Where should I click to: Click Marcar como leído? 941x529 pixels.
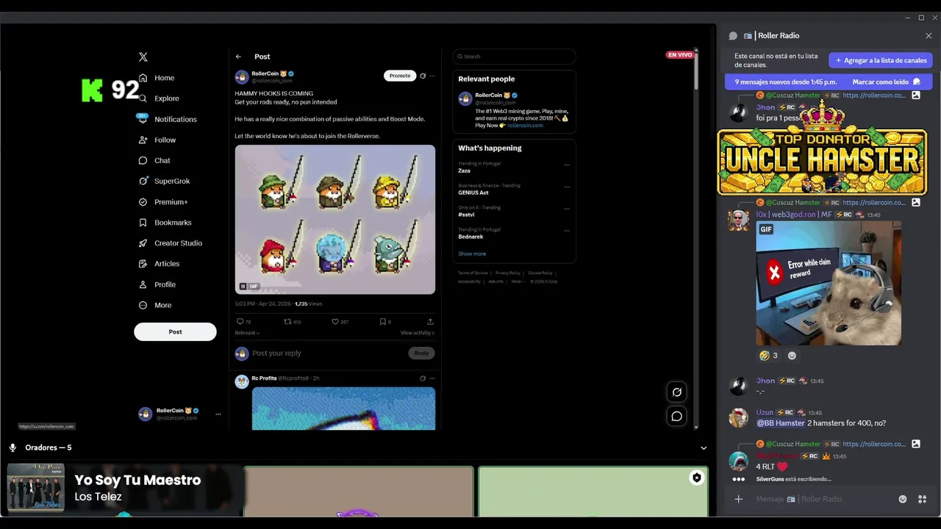(887, 82)
